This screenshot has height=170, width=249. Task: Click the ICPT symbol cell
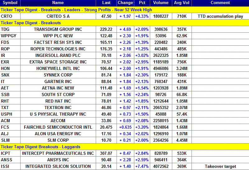(10, 153)
